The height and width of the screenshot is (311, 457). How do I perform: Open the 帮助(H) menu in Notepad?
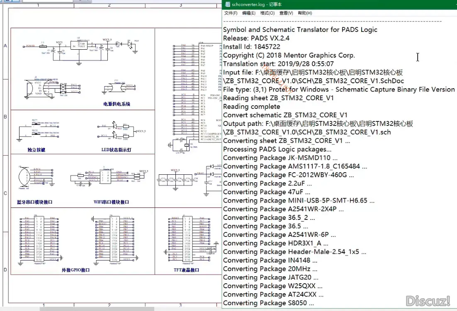pyautogui.click(x=305, y=13)
